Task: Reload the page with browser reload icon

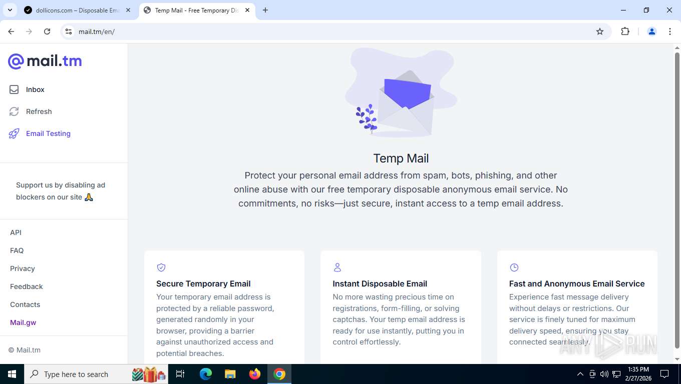Action: coord(47,31)
